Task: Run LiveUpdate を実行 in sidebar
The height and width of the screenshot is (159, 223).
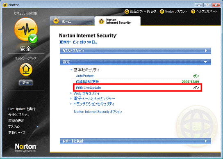Action: coord(22,109)
